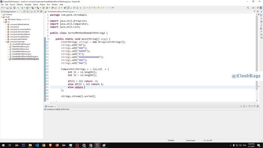The height and width of the screenshot is (148, 263).
Task: Select com.pack.le.predicatedemo package
Action: [20, 34]
